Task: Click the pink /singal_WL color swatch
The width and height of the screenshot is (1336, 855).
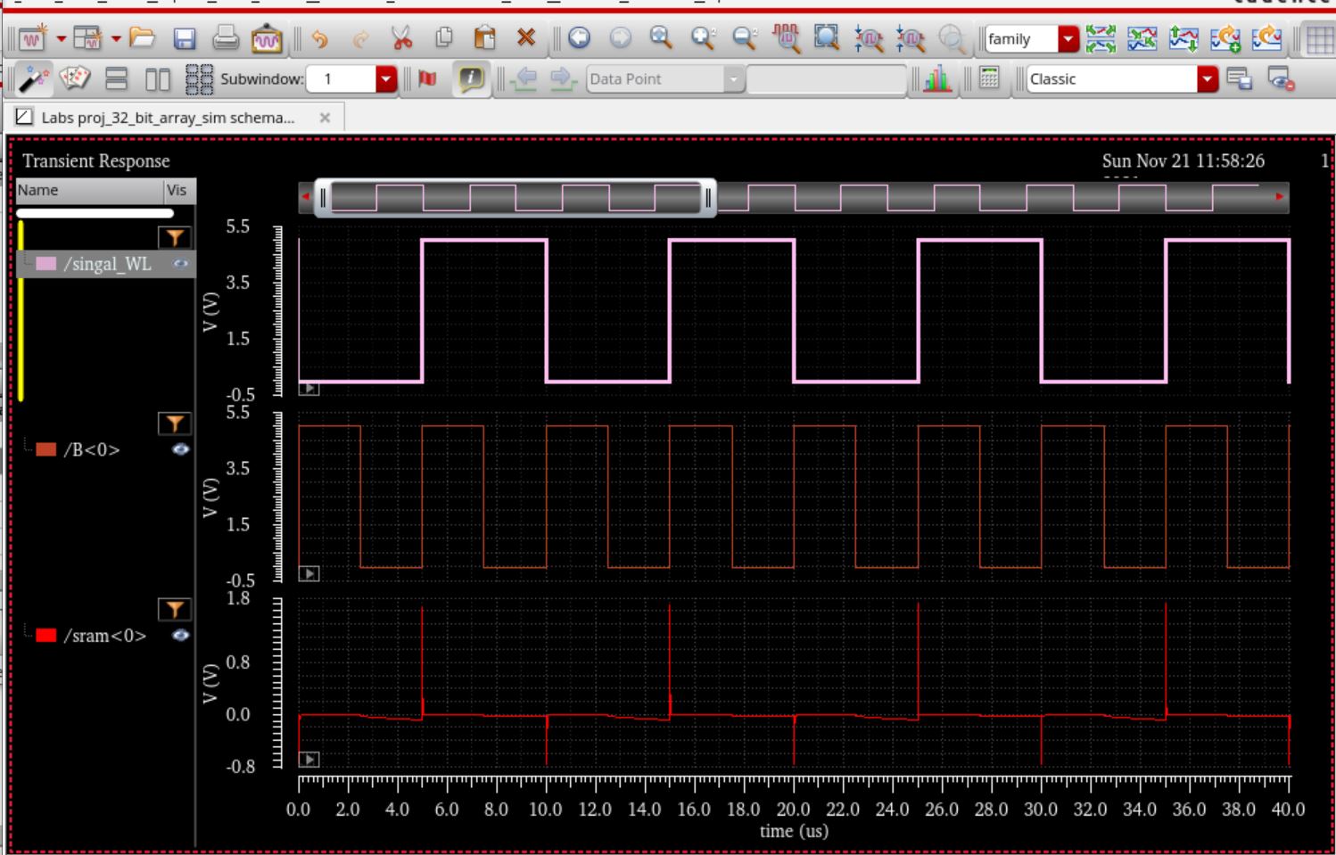Action: (45, 264)
